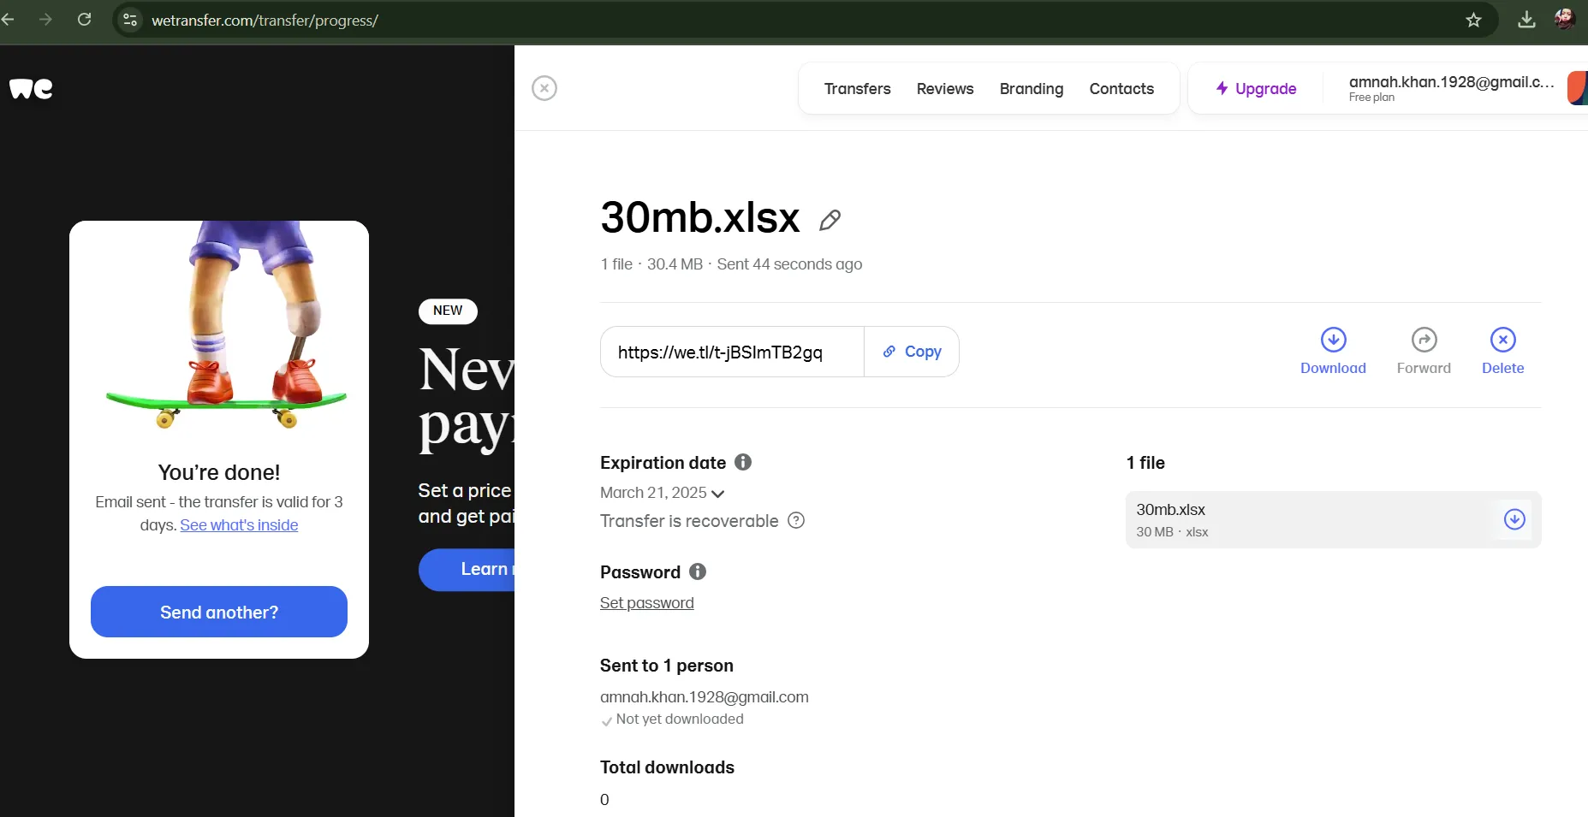
Task: Edit the transfer title with pencil icon
Action: (x=830, y=221)
